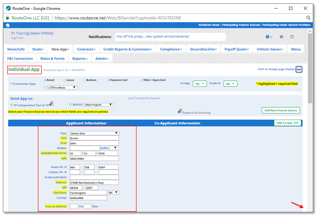Click the notifications text box
Screen dimensions: 318x217
tap(170, 37)
